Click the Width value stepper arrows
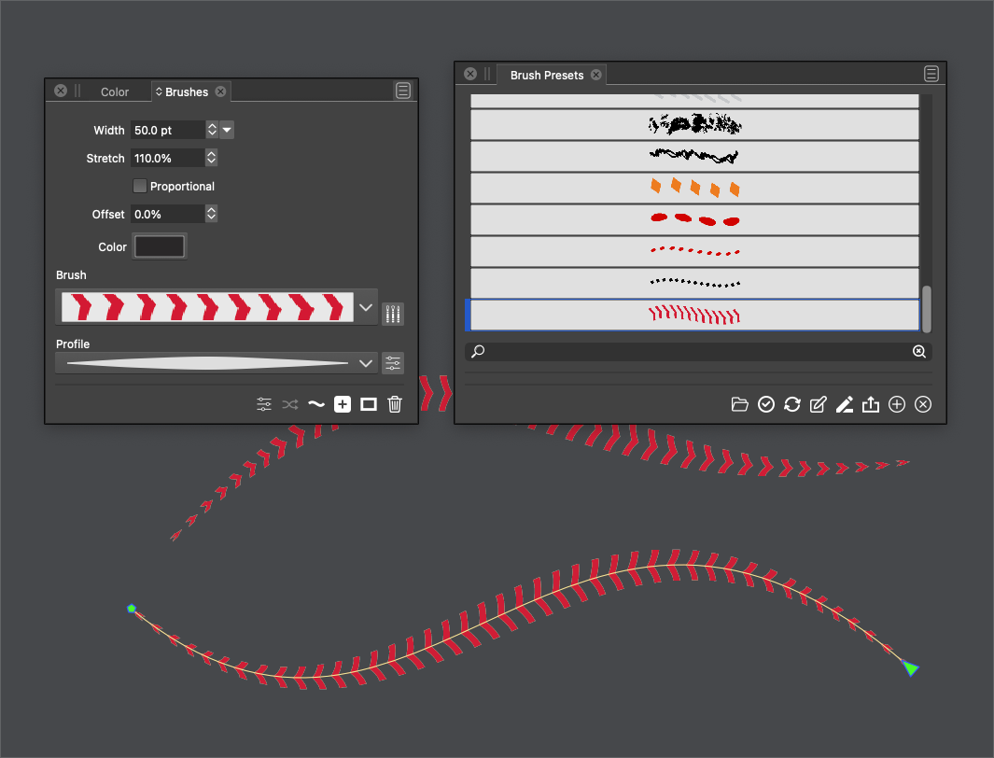The height and width of the screenshot is (758, 994). tap(212, 130)
